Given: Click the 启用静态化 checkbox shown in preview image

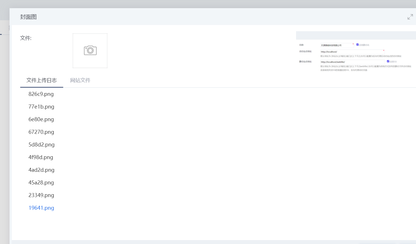Looking at the screenshot, I should click(357, 45).
